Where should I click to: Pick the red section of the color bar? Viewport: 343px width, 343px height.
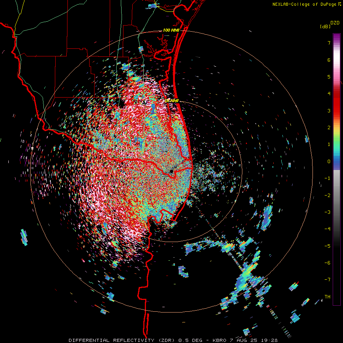[337, 103]
